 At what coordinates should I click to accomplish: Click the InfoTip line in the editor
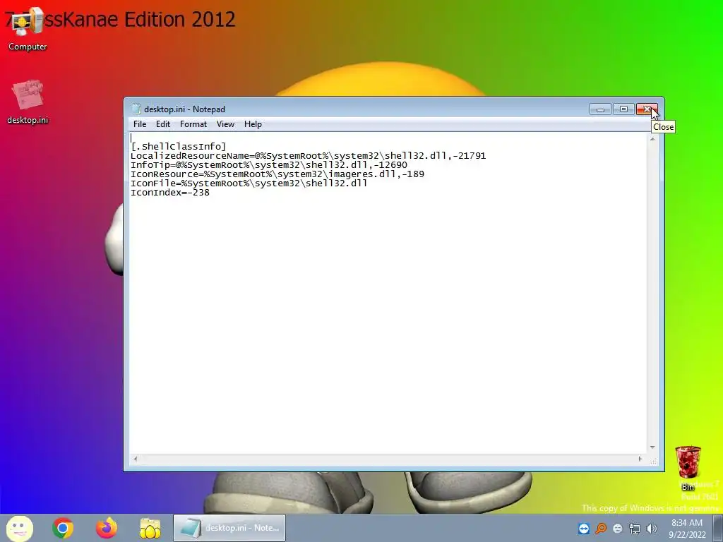[269, 165]
